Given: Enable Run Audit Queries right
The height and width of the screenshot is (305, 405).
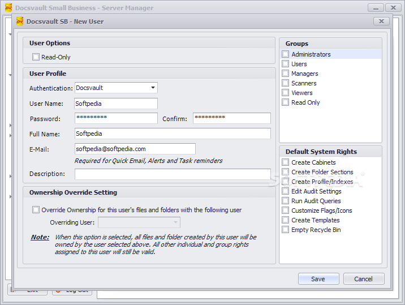Looking at the screenshot, I should point(285,200).
